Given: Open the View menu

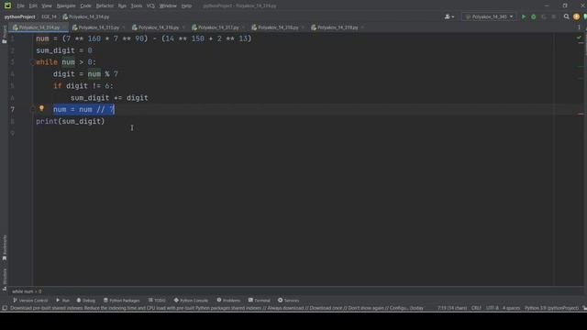Looking at the screenshot, I should (47, 5).
